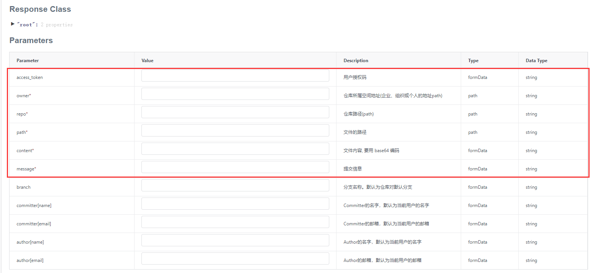This screenshot has height=273, width=593.
Task: Select the "message*" parameter name
Action: click(26, 169)
